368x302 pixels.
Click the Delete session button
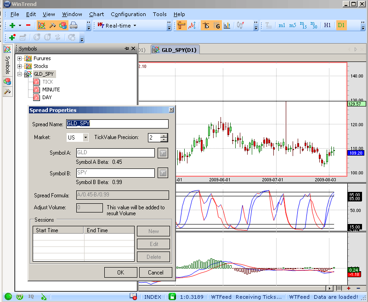[x=153, y=257]
